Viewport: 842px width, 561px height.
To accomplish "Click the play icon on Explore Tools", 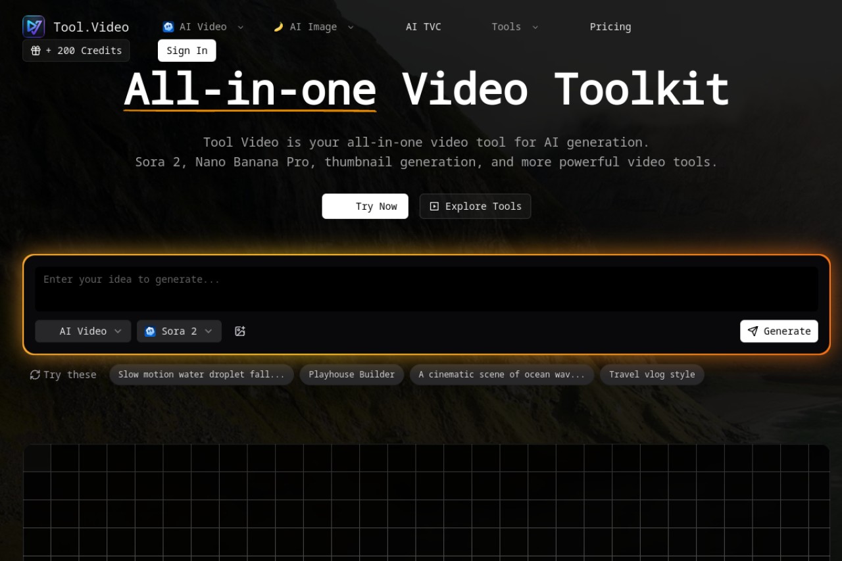I will pos(434,207).
